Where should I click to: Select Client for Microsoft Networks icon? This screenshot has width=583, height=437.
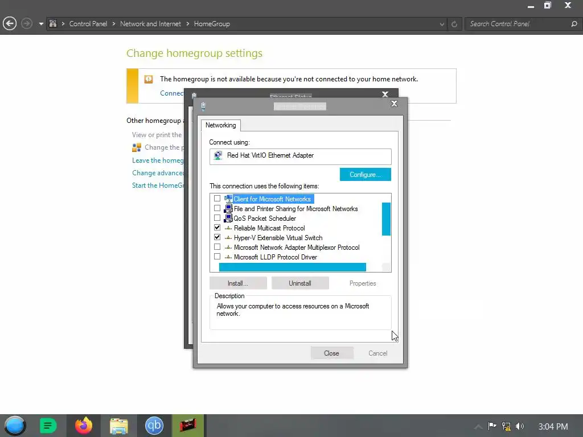(x=228, y=199)
